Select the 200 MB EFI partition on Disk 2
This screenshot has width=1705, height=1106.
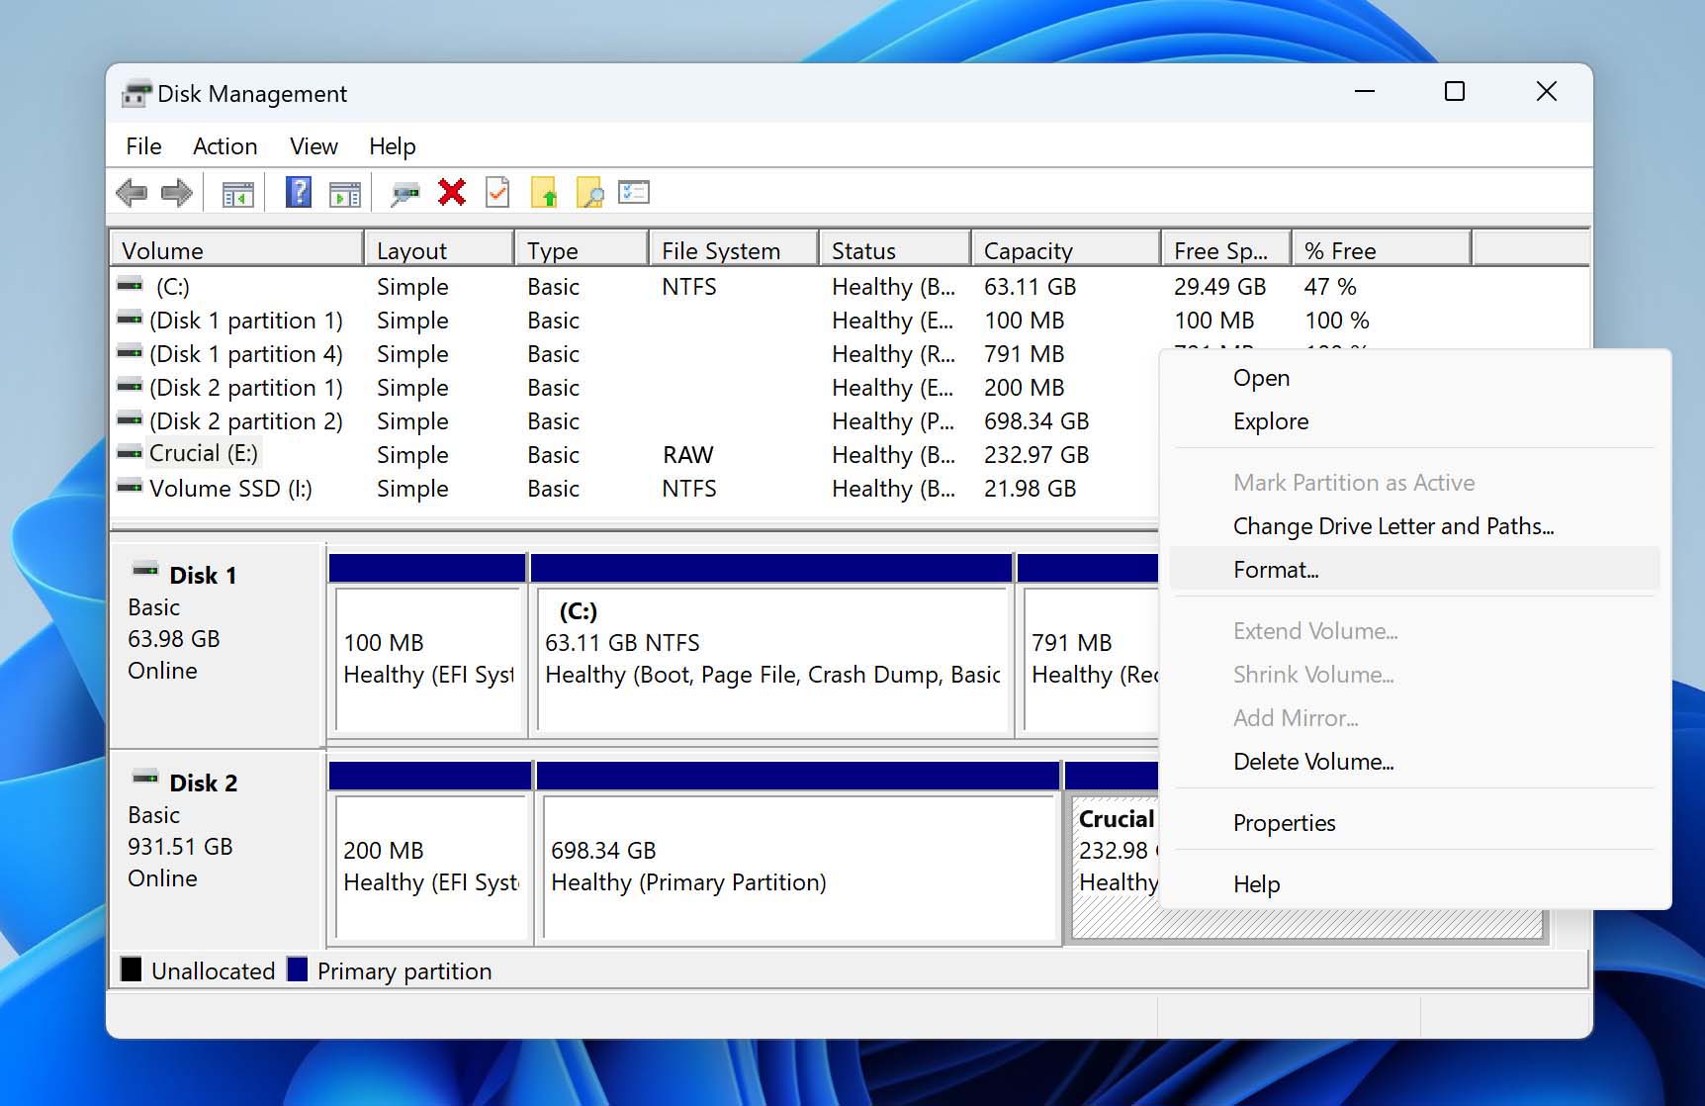coord(430,853)
